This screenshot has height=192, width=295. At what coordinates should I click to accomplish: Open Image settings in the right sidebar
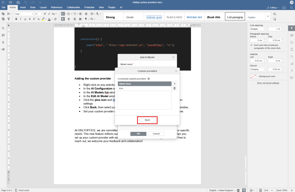(x=292, y=42)
